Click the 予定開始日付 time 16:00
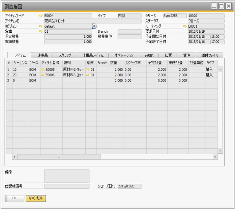235x209 pixels. point(217,36)
